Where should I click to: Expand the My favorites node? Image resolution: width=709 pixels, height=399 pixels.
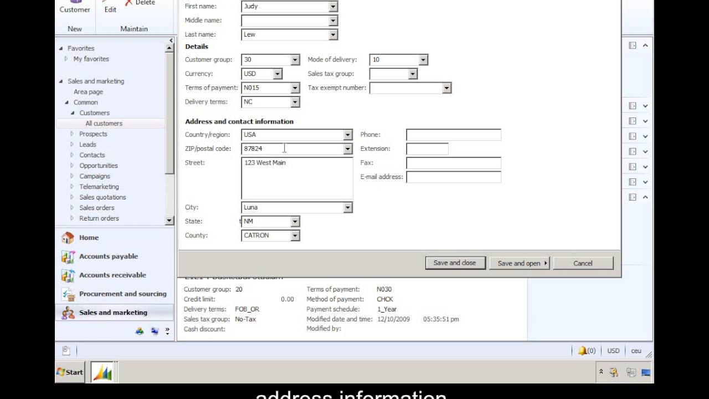(x=66, y=59)
